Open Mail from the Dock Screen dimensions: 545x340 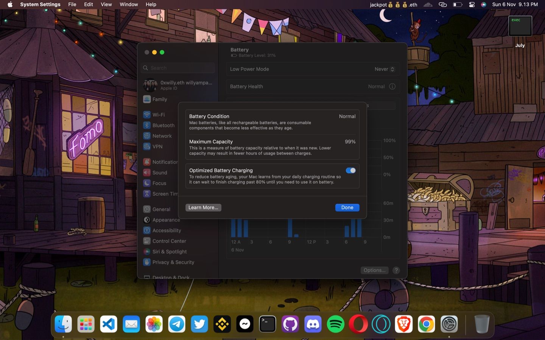point(131,324)
